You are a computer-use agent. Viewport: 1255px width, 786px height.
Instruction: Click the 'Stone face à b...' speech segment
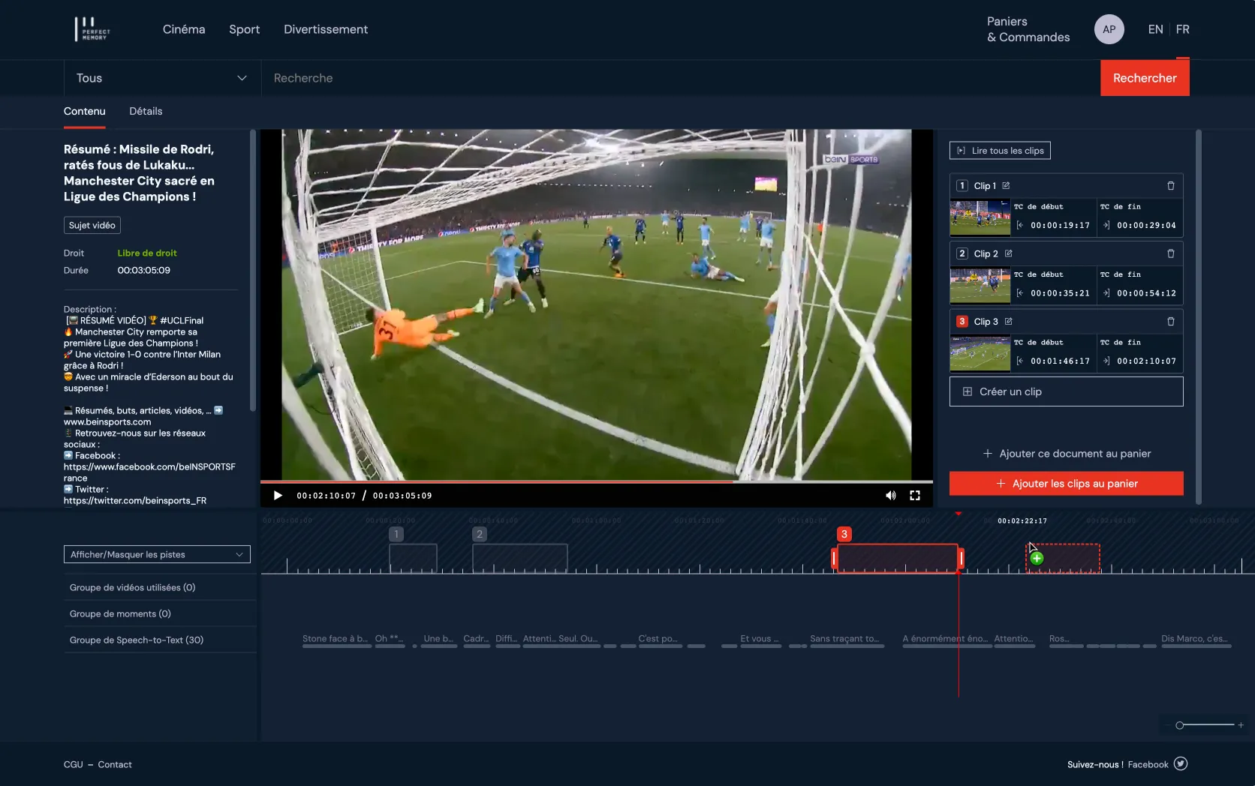point(336,639)
